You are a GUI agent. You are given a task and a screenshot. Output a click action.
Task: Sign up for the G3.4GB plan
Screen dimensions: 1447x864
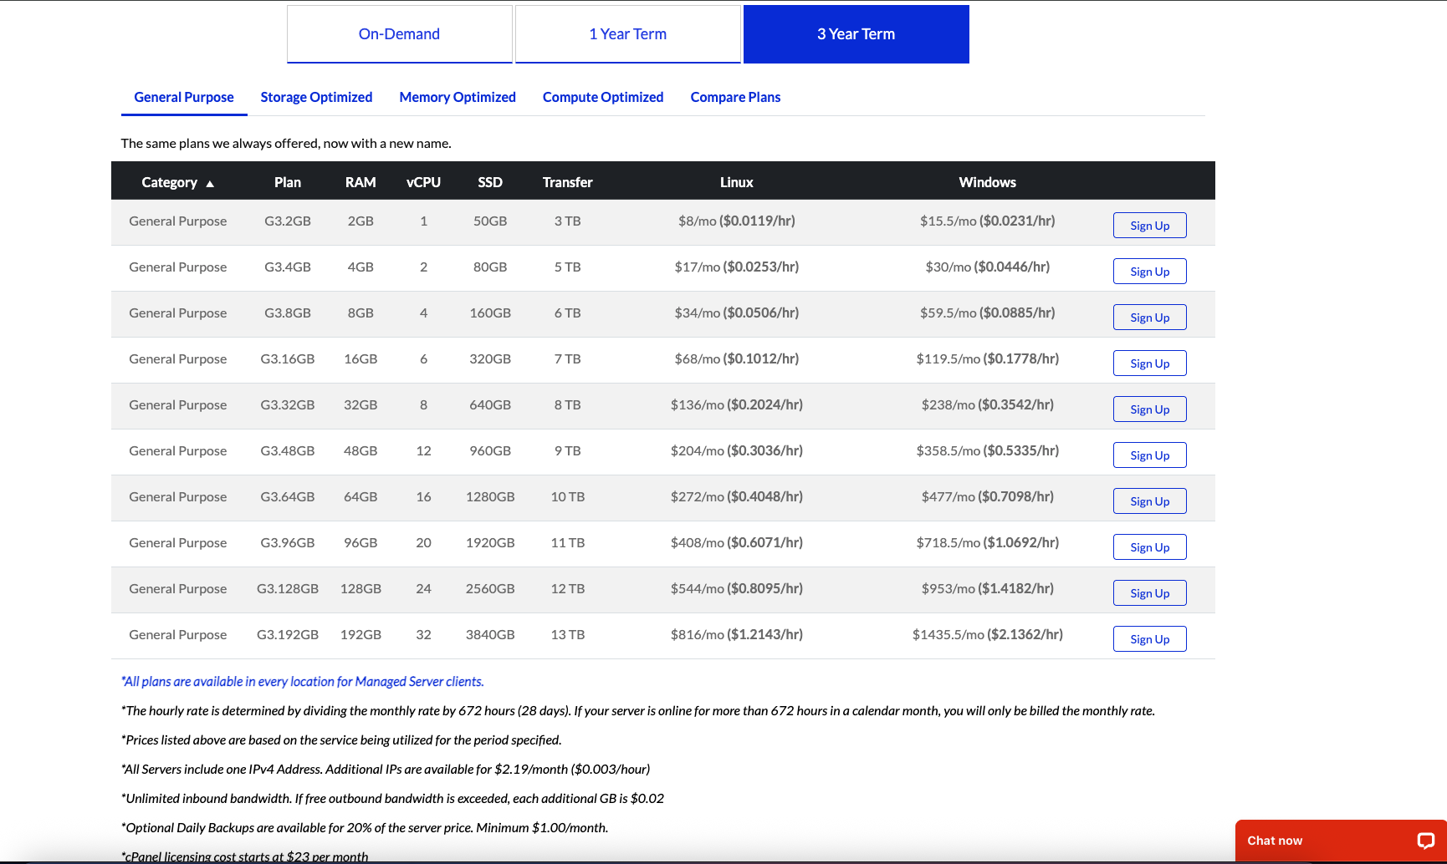1149,271
